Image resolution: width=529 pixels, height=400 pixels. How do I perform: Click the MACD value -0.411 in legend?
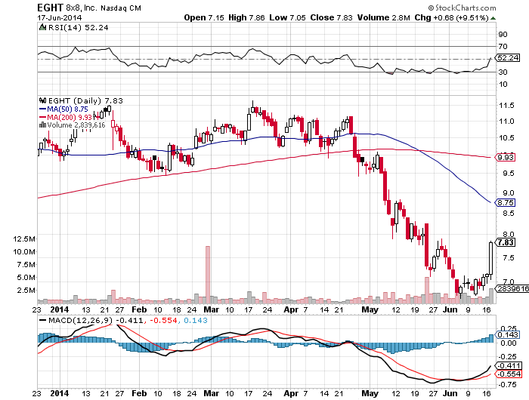click(130, 320)
